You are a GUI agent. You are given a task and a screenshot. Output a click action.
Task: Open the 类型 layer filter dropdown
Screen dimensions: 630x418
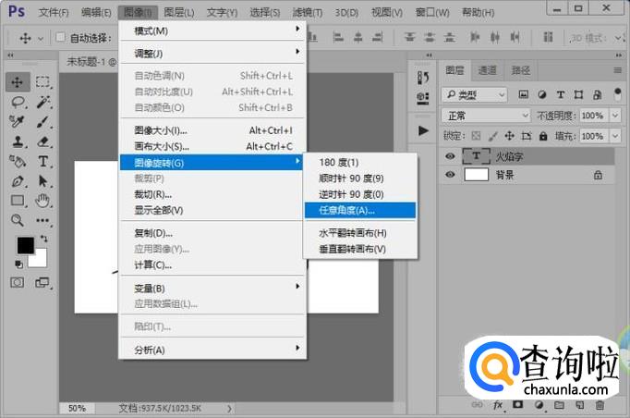(x=475, y=94)
